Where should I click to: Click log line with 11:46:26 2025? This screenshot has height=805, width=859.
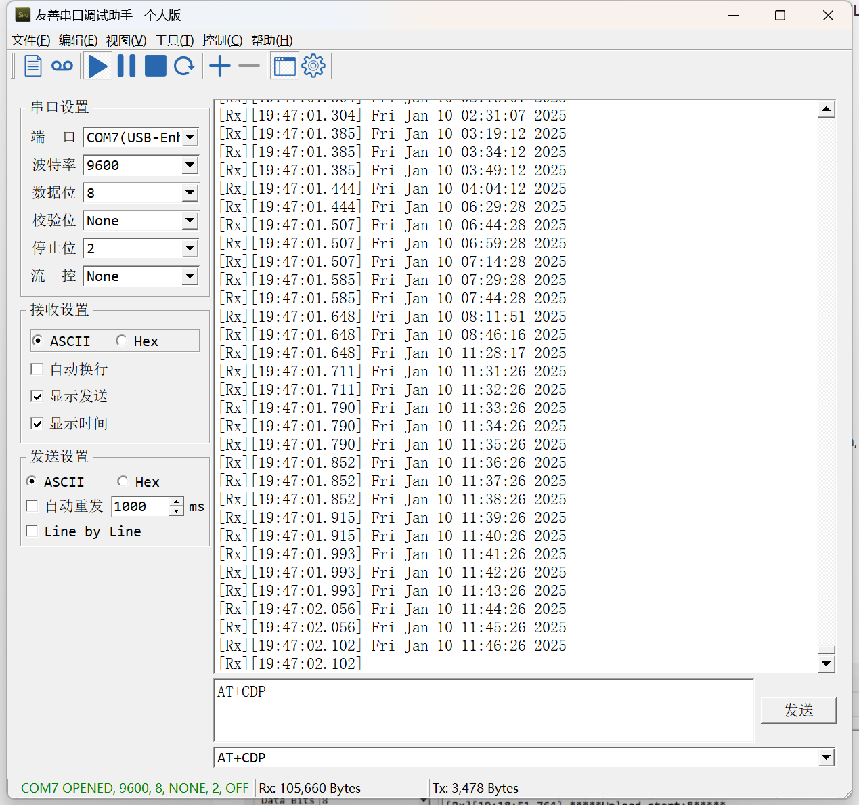point(393,646)
